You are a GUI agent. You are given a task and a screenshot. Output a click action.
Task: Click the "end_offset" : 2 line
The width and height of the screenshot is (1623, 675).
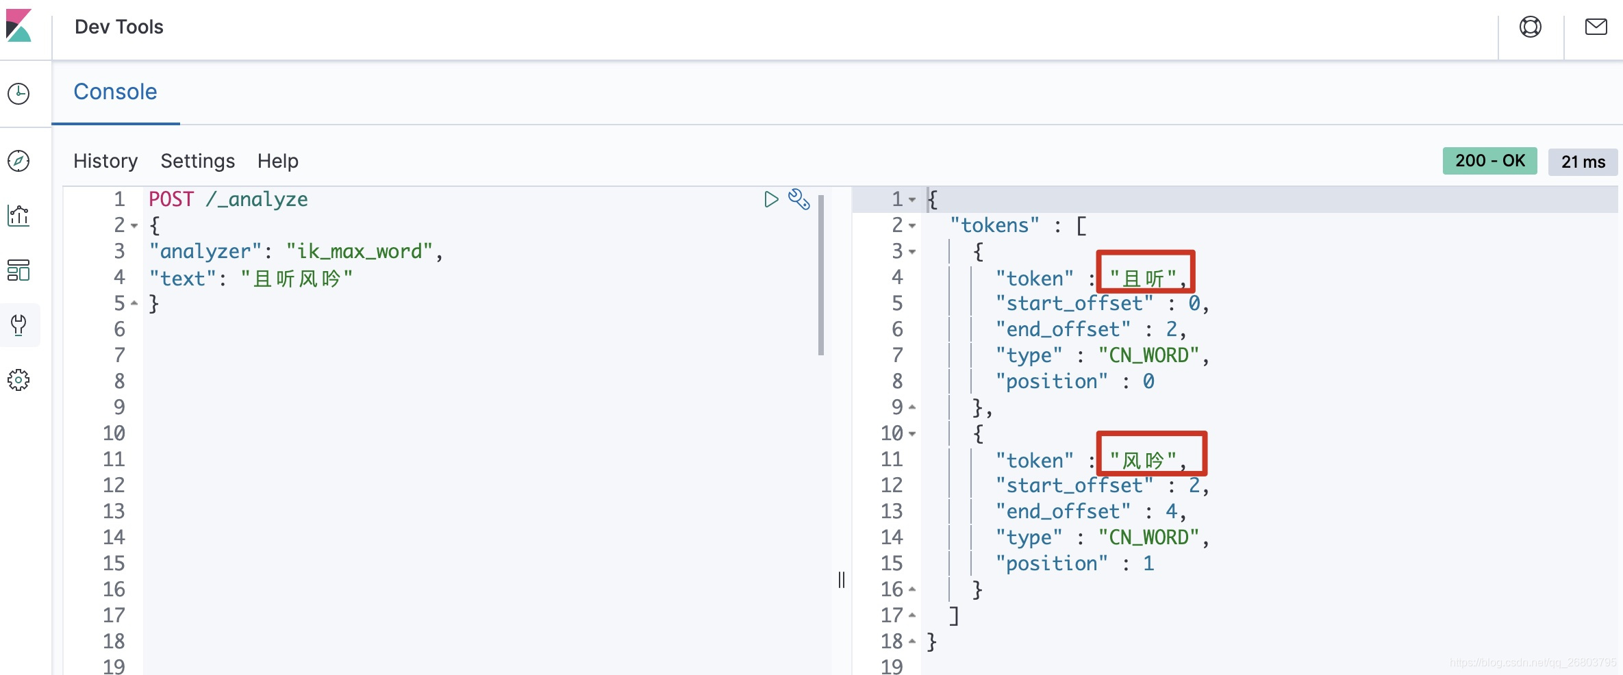[x=1090, y=329]
